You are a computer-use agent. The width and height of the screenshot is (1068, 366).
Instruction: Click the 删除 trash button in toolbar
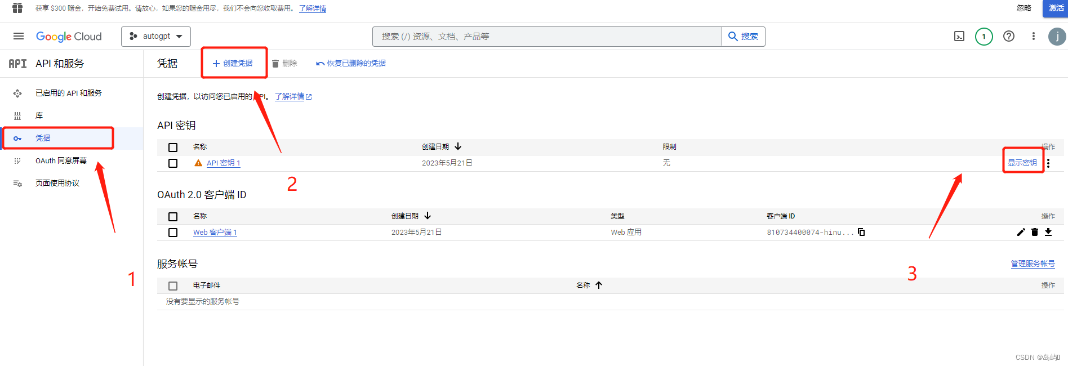click(x=284, y=63)
